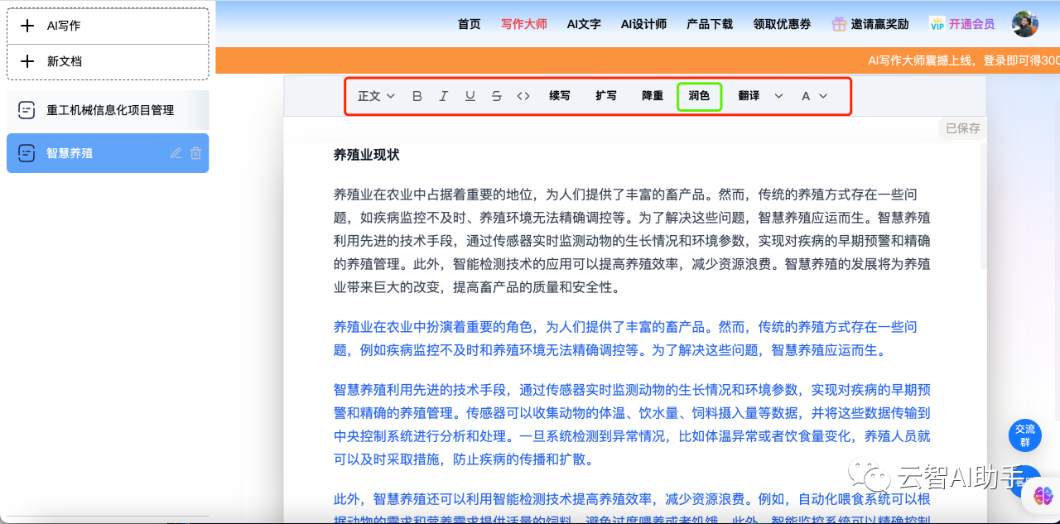This screenshot has height=524, width=1060.
Task: Open the A font color picker dropdown
Action: click(x=814, y=95)
